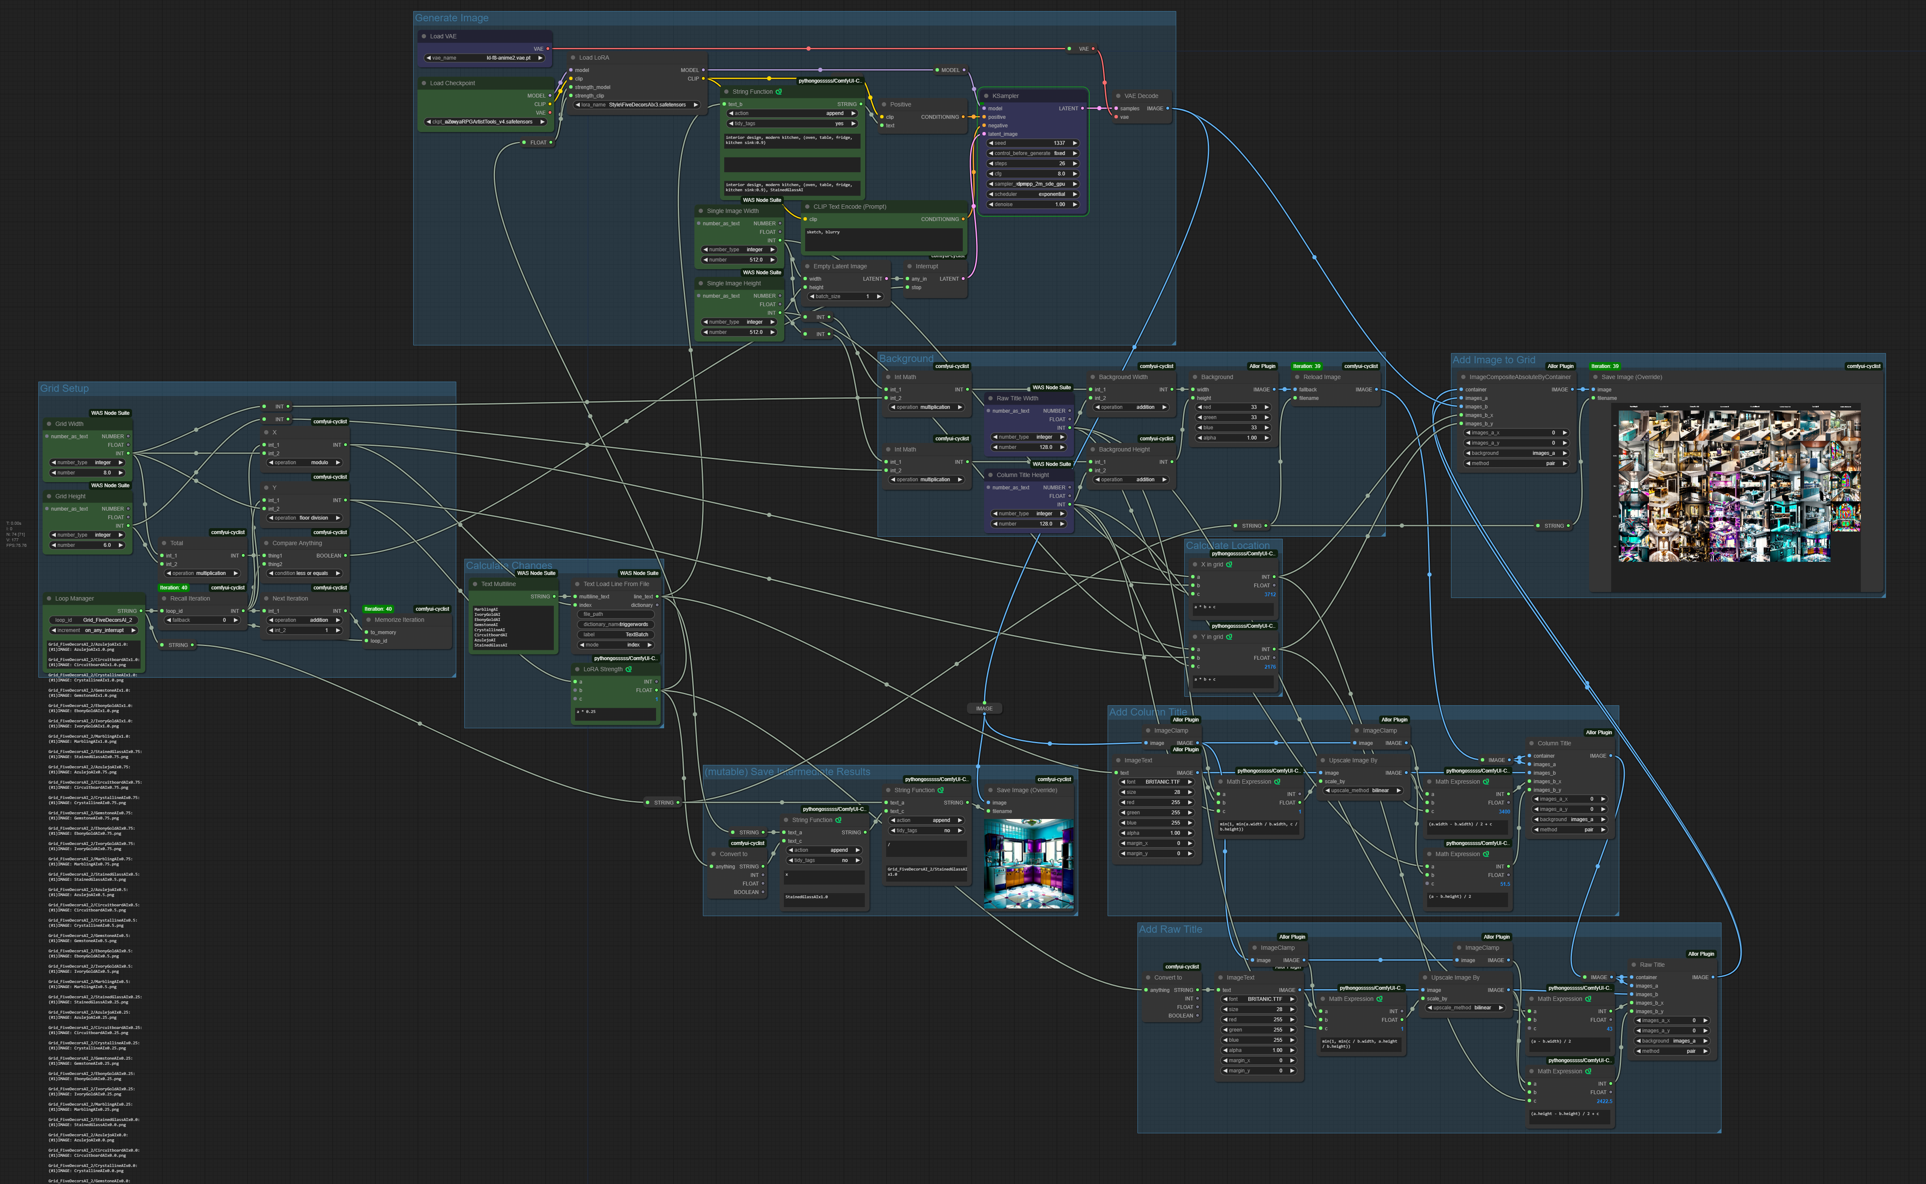Open the sampler_name dropdown in KSampler
This screenshot has height=1184, width=1926.
coord(1033,184)
